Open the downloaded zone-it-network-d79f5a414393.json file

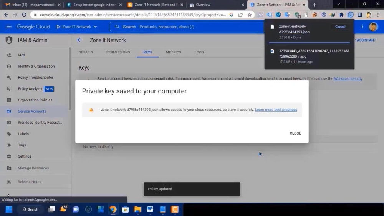[x=294, y=29]
